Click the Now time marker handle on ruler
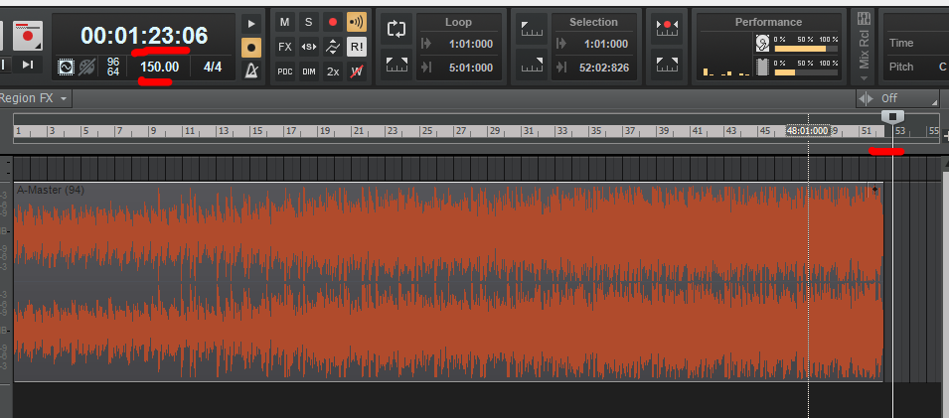 coord(892,115)
